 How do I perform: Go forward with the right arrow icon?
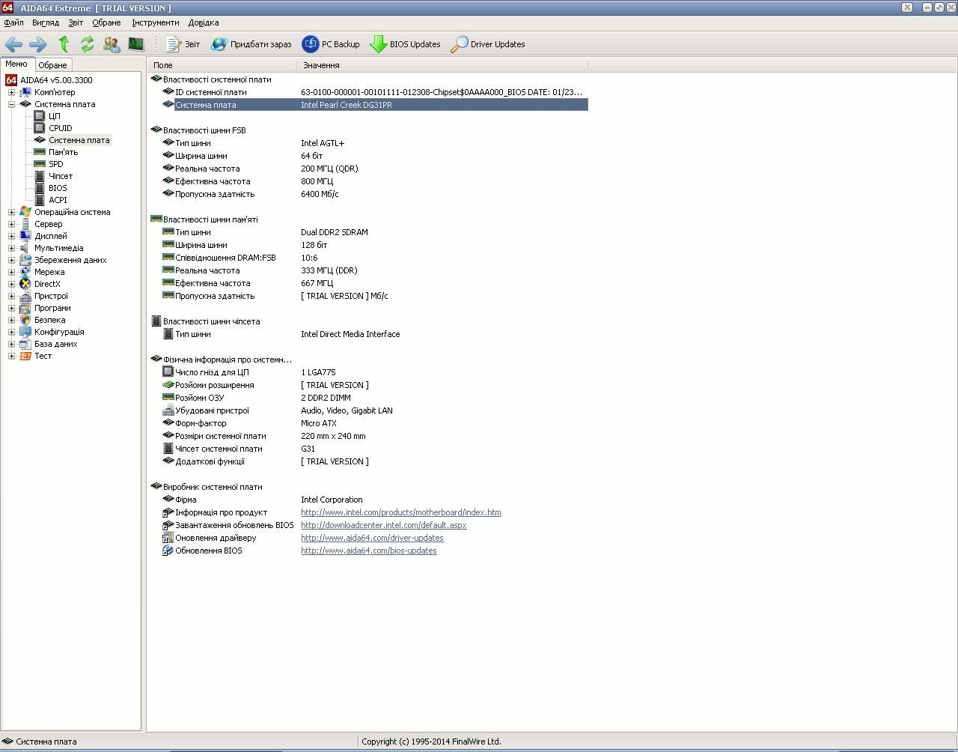click(37, 44)
